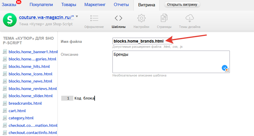Click code editor line 1 text
This screenshot has height=136, width=254.
84,98
